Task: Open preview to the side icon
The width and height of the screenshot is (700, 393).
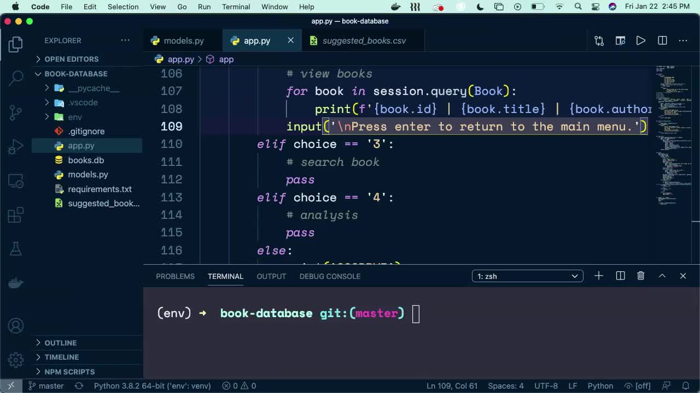Action: [x=620, y=40]
